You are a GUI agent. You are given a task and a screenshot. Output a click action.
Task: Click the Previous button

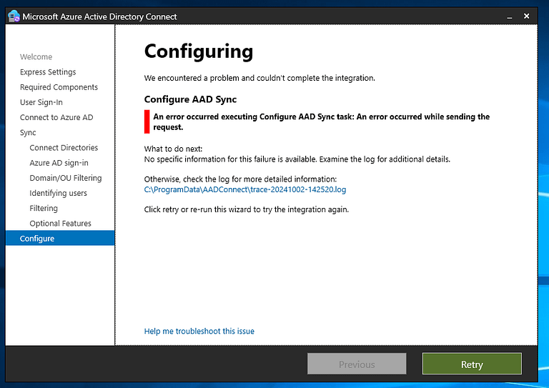(357, 364)
